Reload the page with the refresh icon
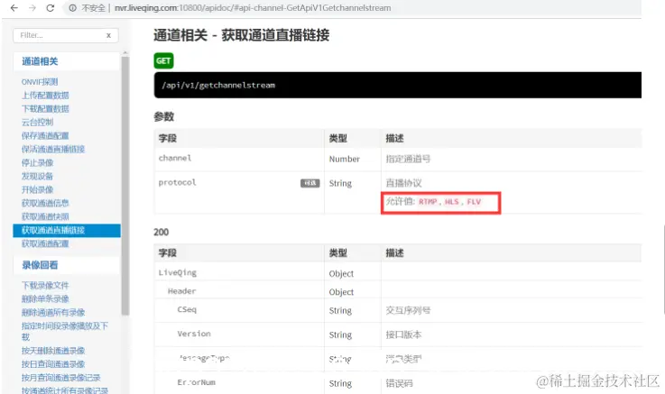Image resolution: width=665 pixels, height=394 pixels. pos(50,7)
